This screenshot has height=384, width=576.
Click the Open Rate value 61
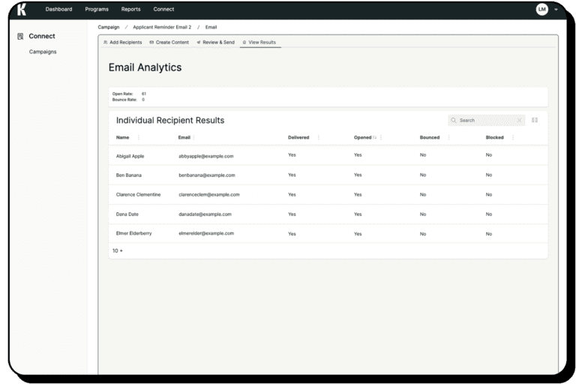pyautogui.click(x=144, y=94)
